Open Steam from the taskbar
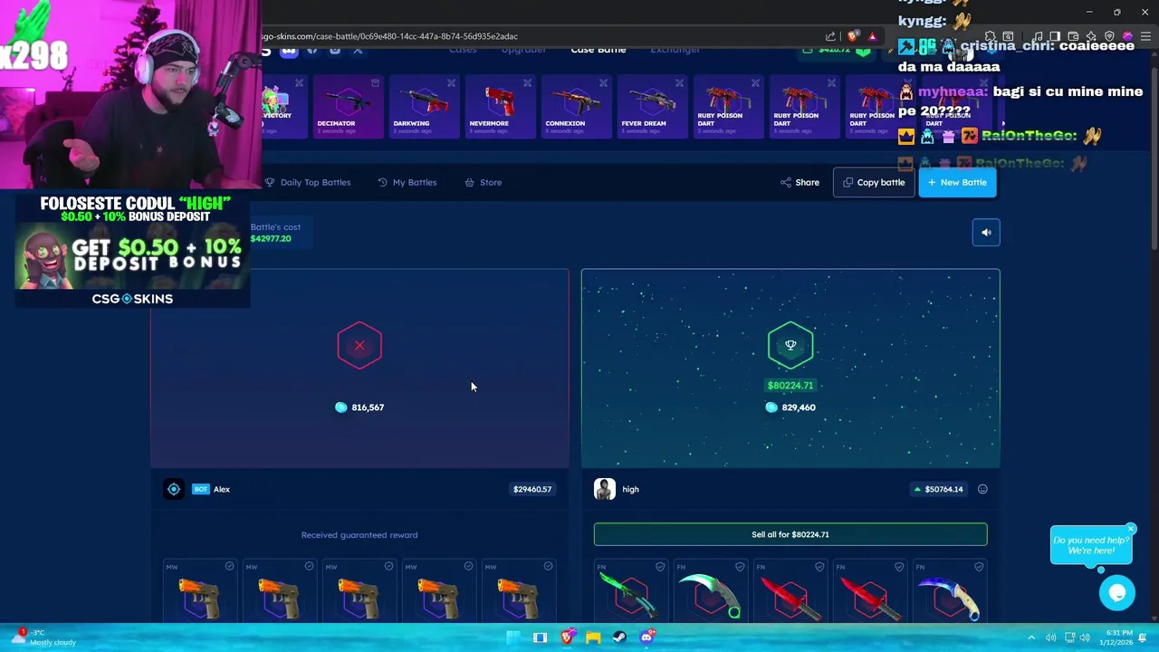The width and height of the screenshot is (1159, 652). tap(619, 638)
